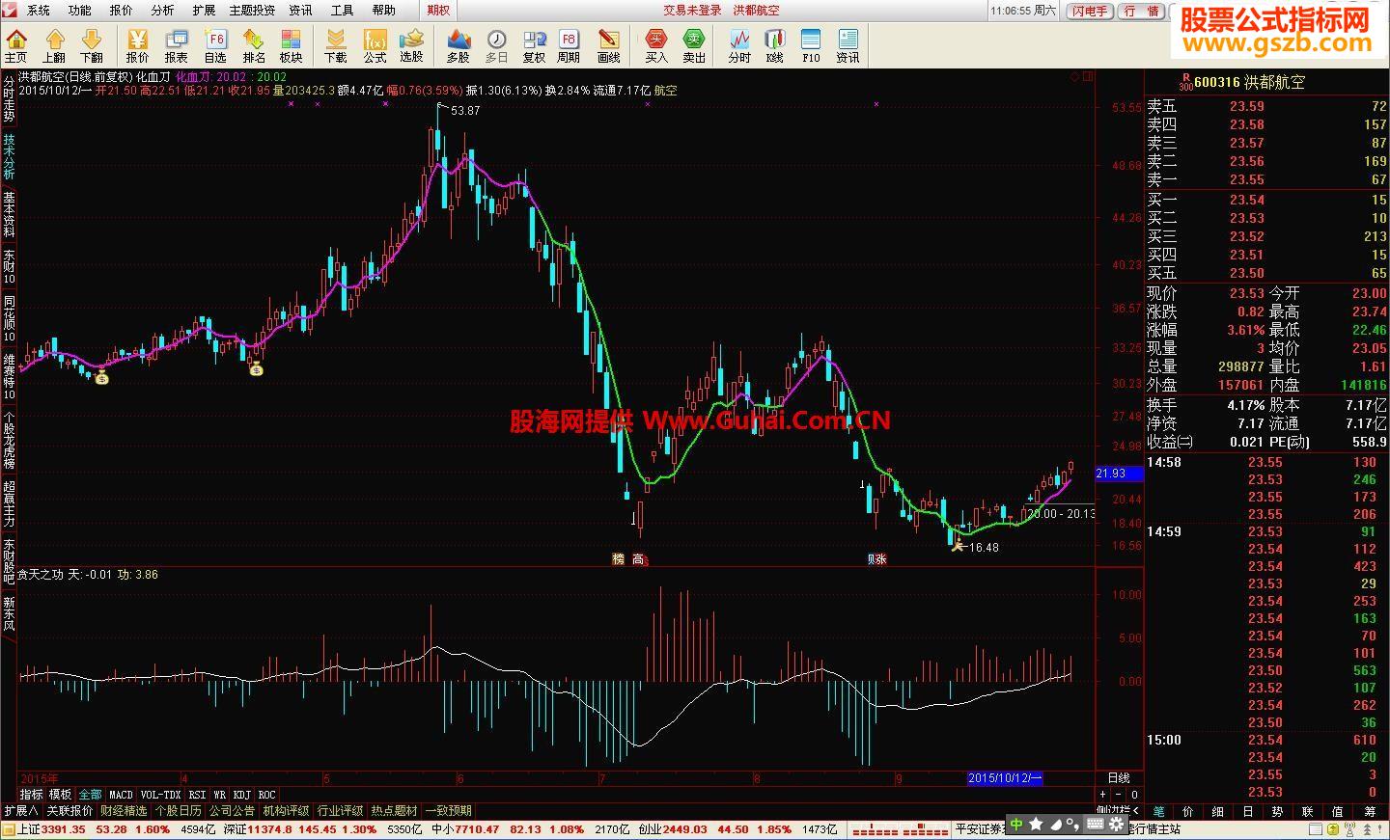
Task: Select the 东财股吧 sidebar tab
Action: [x=9, y=561]
